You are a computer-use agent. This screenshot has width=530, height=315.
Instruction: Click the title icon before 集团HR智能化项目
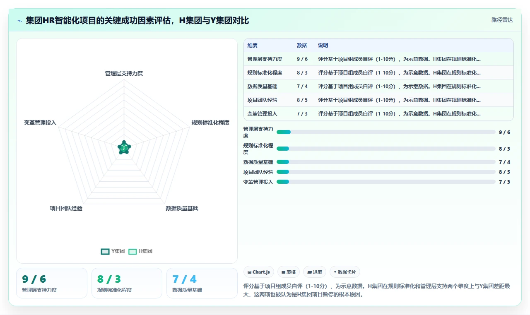coord(19,21)
